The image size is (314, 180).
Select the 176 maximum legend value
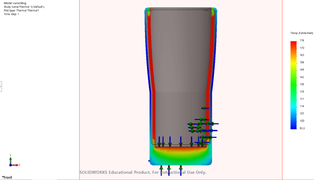(x=302, y=40)
